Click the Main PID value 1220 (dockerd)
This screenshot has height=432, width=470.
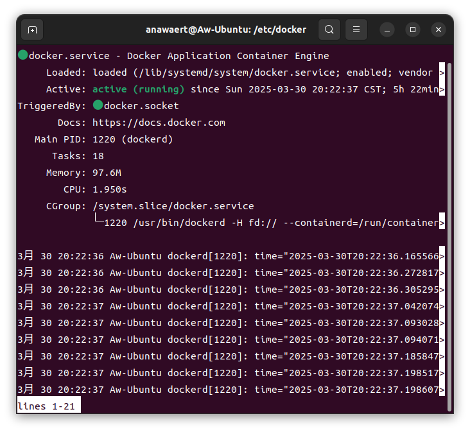132,139
